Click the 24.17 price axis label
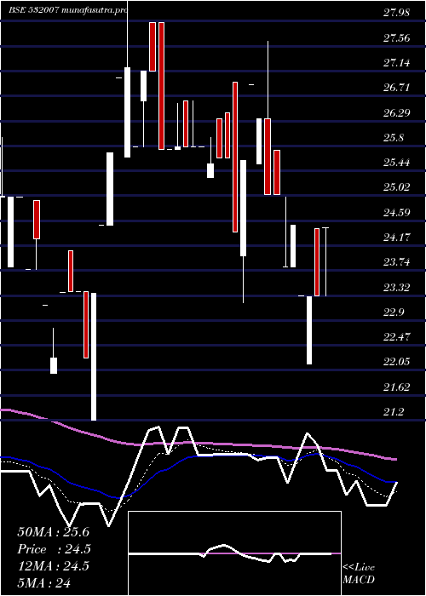The image size is (426, 596). (x=396, y=238)
